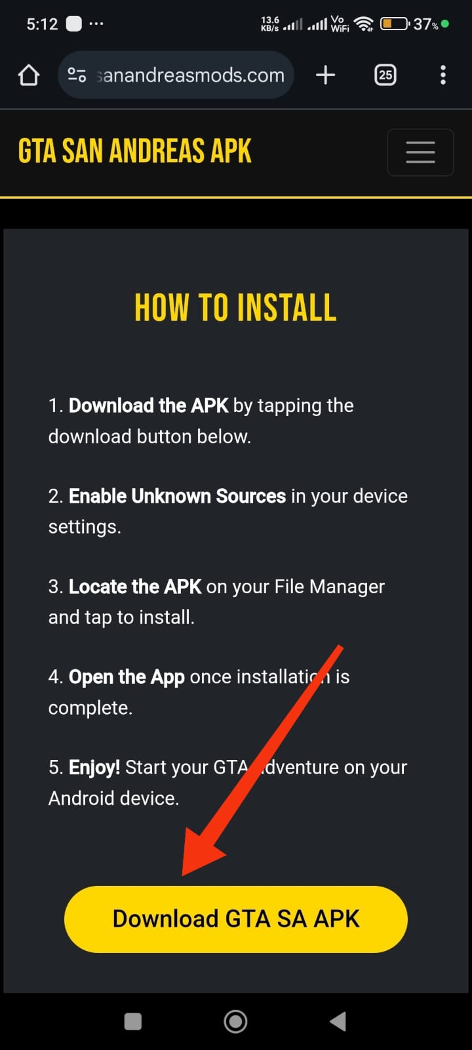Expand the hamburger navigation menu
The image size is (472, 1050).
pos(420,152)
